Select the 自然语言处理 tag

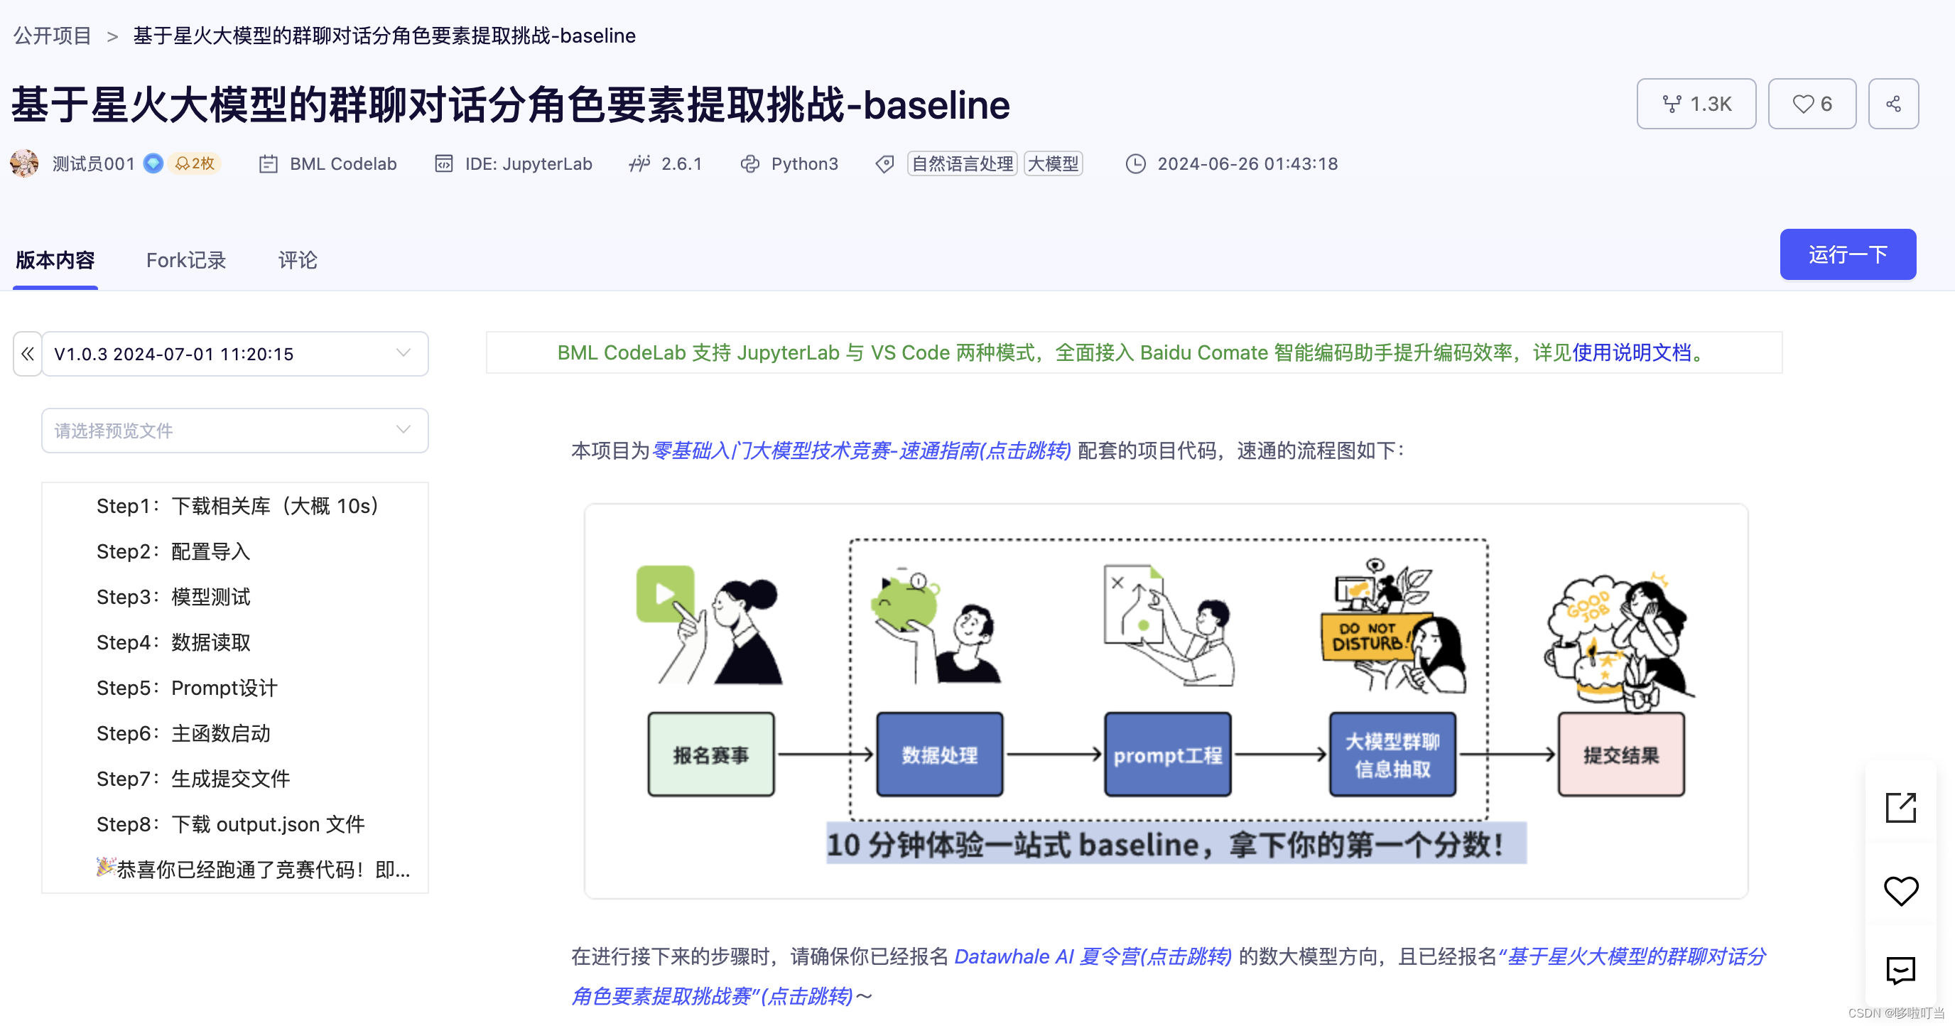tap(962, 164)
